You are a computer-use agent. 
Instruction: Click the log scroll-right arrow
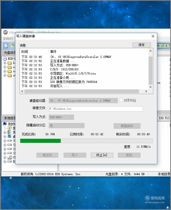point(146,91)
